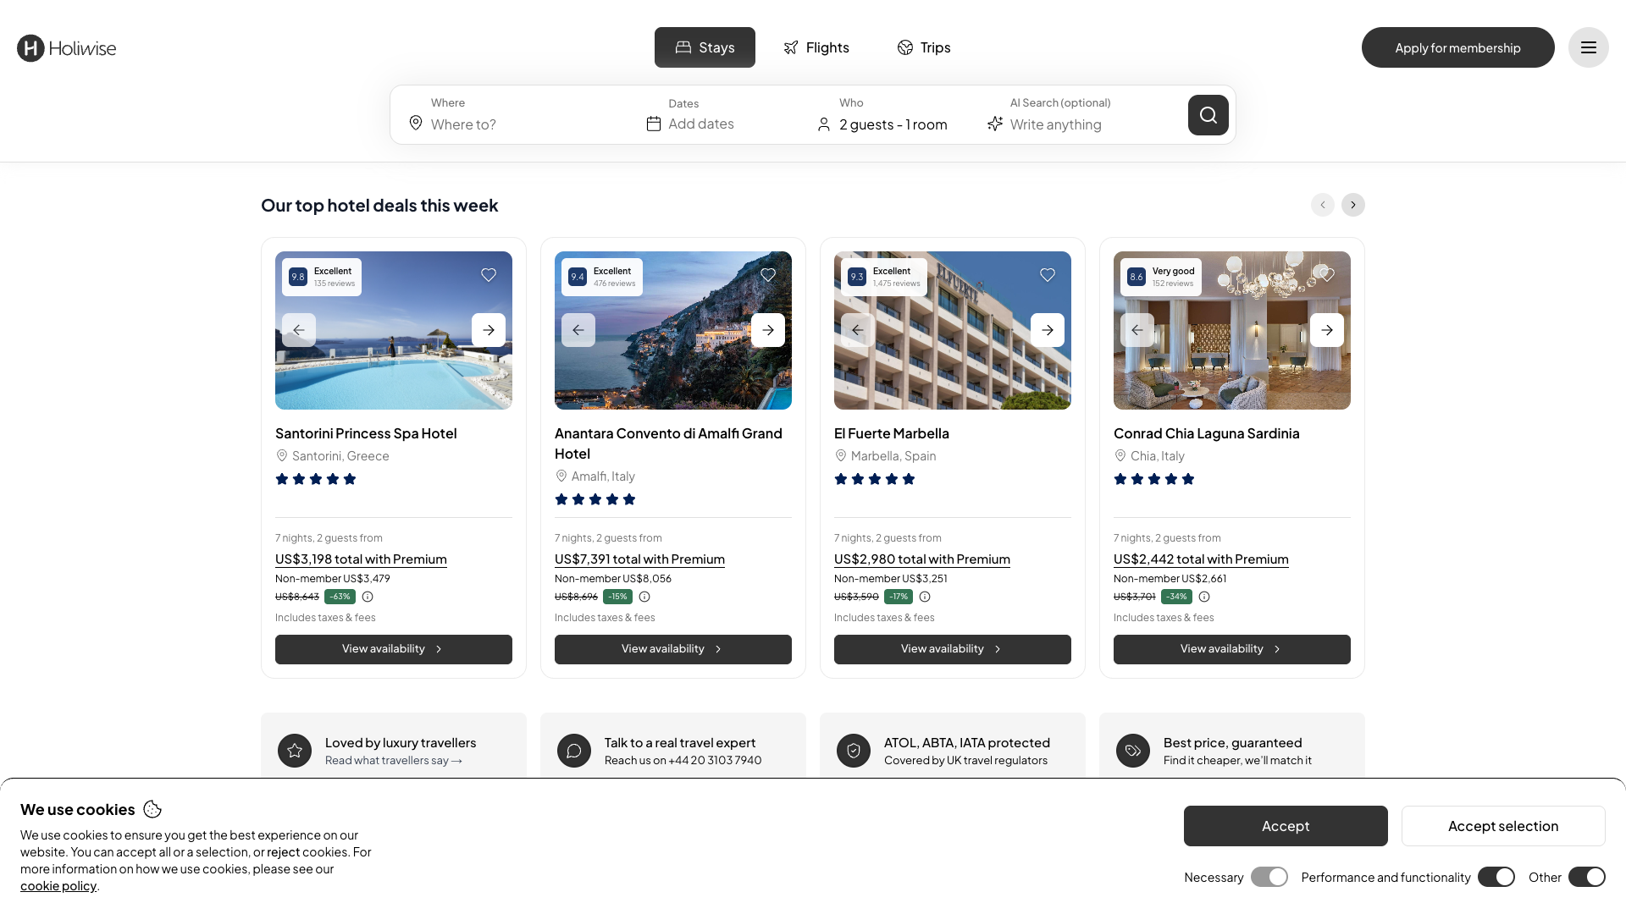Open price info icon for El Fuerte deal
Screen dimensions: 1626x914
click(x=925, y=597)
